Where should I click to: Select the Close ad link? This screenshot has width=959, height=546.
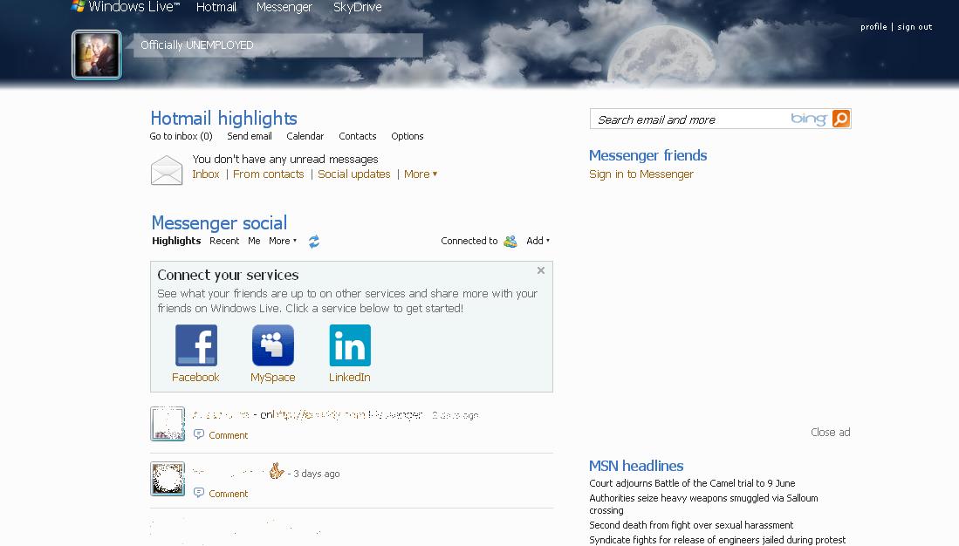[x=830, y=432]
